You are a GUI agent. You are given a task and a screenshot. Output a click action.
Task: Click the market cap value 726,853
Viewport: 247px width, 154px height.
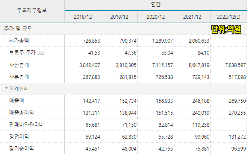point(91,41)
